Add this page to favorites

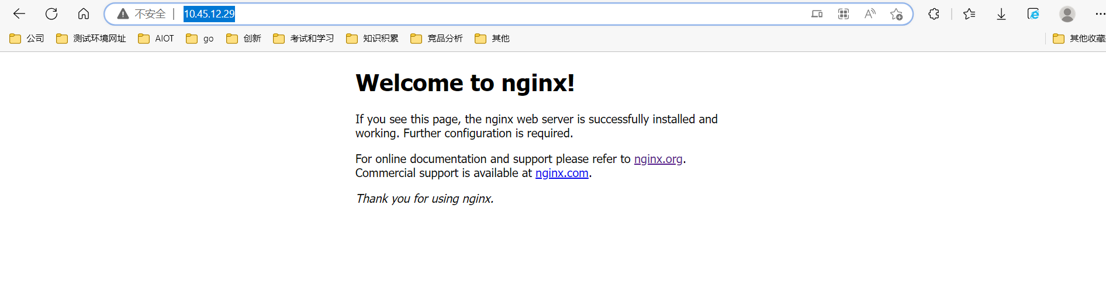pos(896,14)
